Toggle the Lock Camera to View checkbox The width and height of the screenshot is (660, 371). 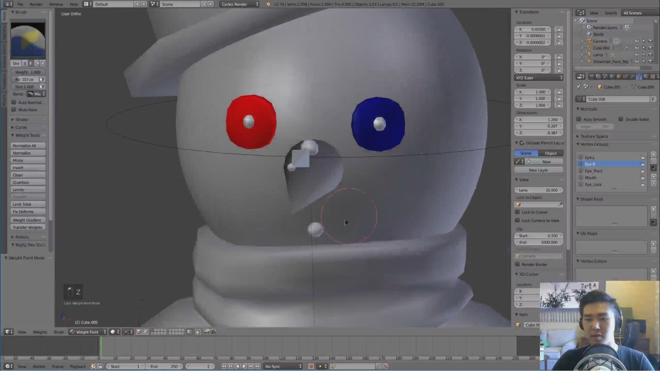tap(518, 221)
